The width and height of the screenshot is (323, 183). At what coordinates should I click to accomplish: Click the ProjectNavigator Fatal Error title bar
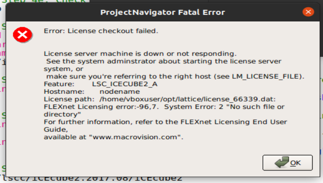pyautogui.click(x=163, y=12)
